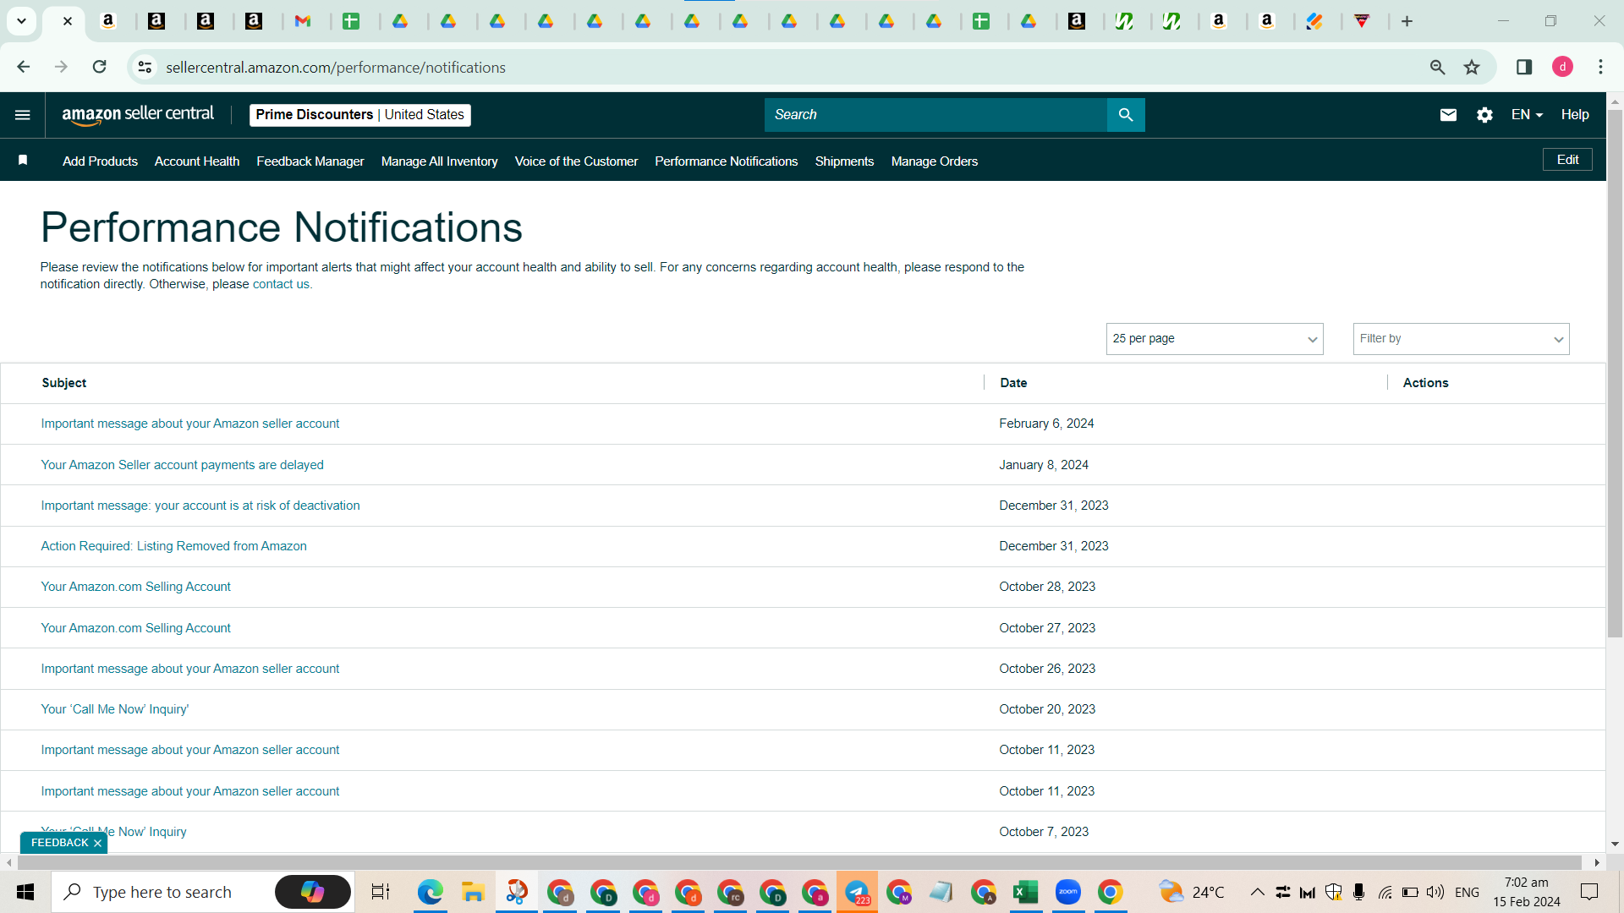The width and height of the screenshot is (1624, 913).
Task: Reload the current page
Action: point(100,67)
